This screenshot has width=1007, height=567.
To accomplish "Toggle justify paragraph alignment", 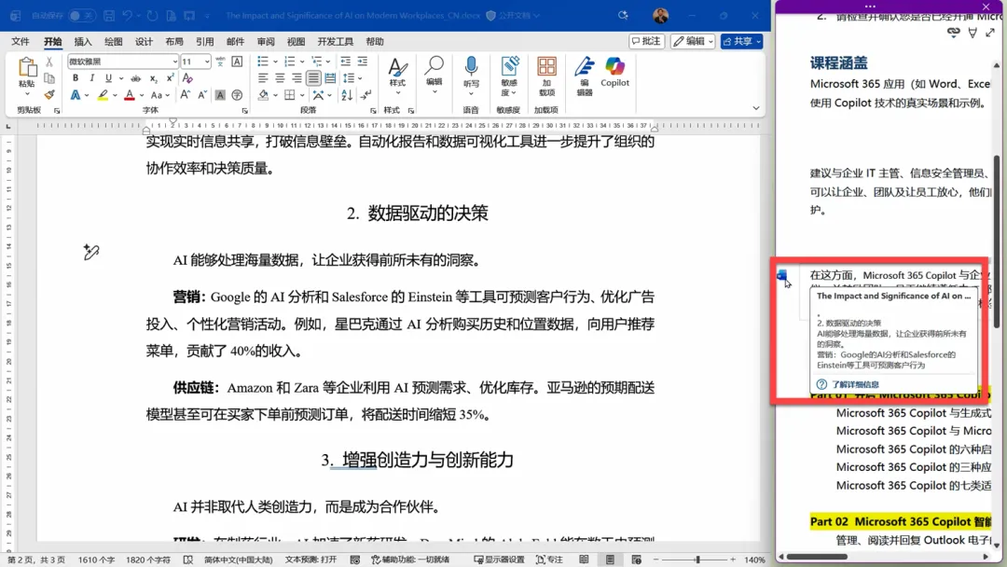I will [x=313, y=78].
